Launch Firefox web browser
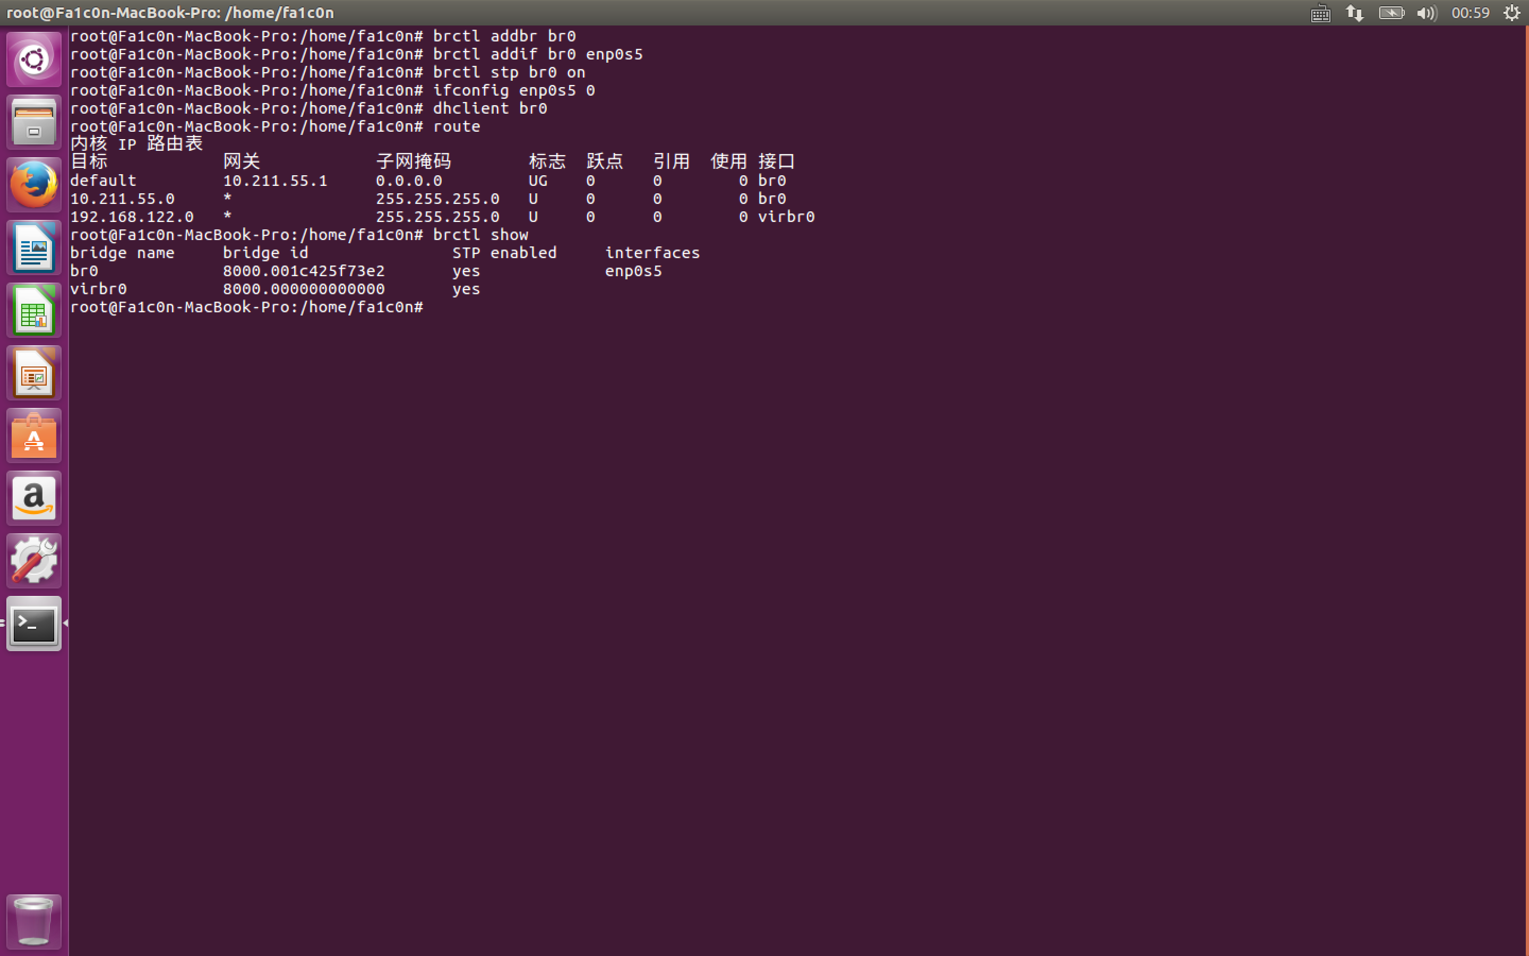 (x=33, y=185)
